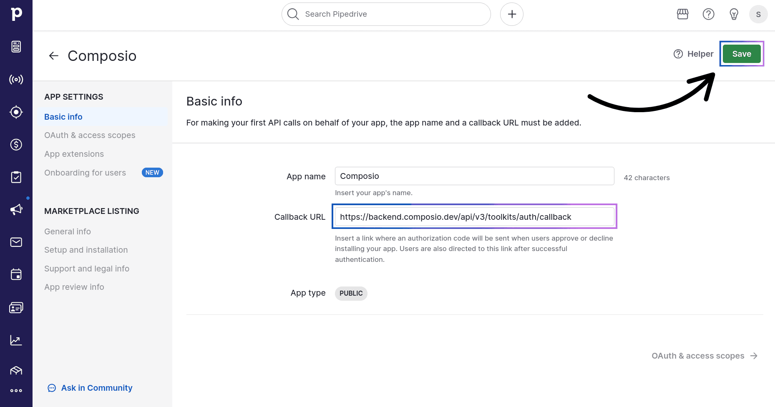The height and width of the screenshot is (407, 775).
Task: Click the PUBLIC app type badge
Action: pyautogui.click(x=351, y=293)
